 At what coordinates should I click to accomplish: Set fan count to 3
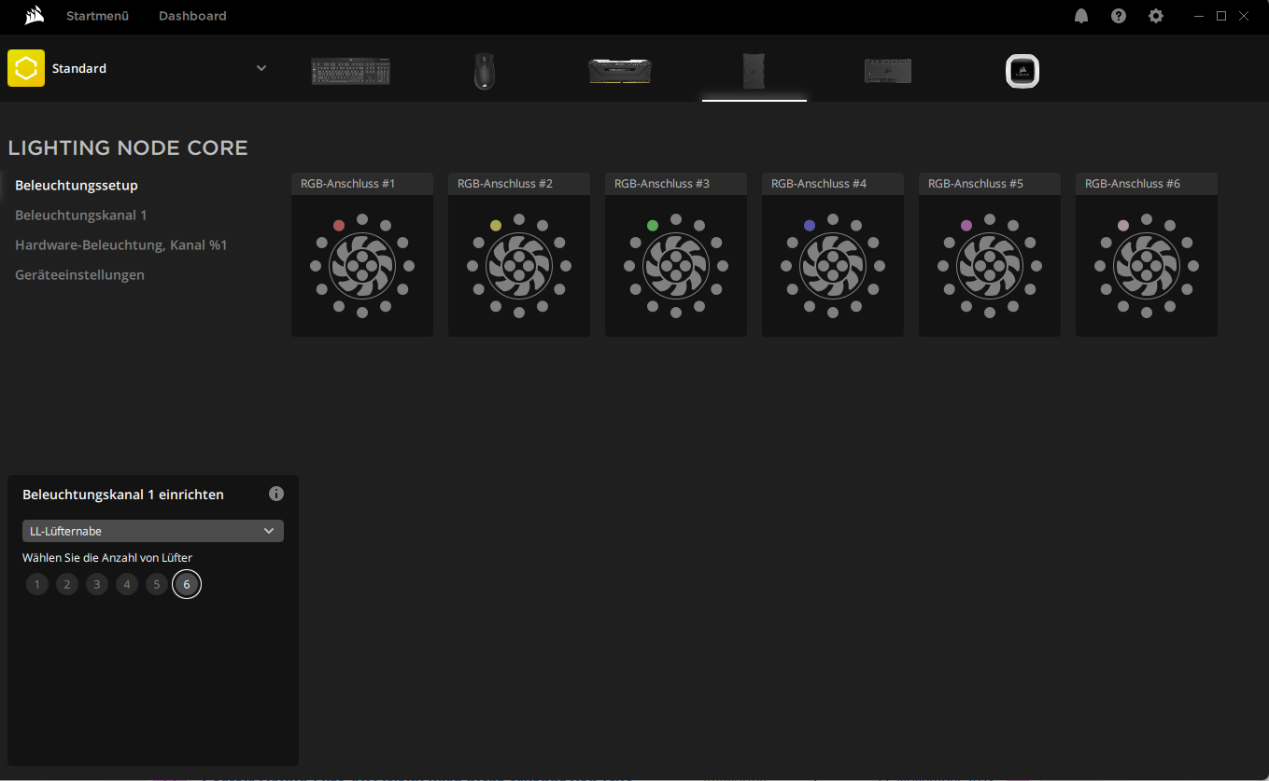[x=97, y=585]
